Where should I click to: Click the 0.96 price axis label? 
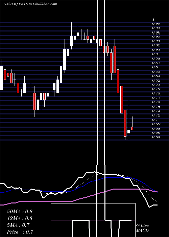coord(156,33)
